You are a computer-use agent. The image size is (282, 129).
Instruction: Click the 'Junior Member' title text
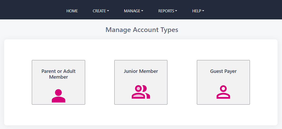[x=141, y=71]
